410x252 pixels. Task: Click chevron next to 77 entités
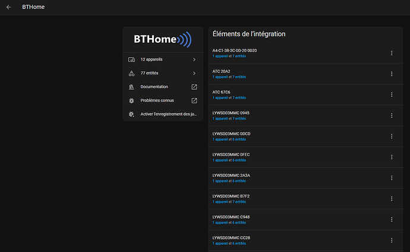pyautogui.click(x=194, y=73)
